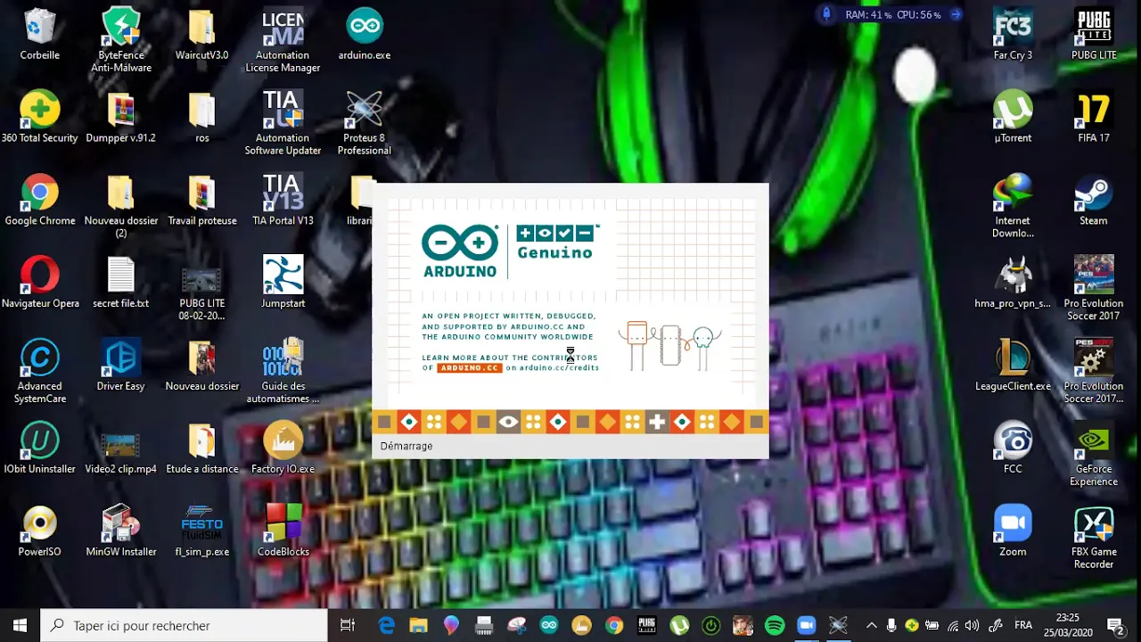The image size is (1141, 642).
Task: Launch Pro Evolution Soccer 2017 shortcut
Action: [x=1094, y=289]
